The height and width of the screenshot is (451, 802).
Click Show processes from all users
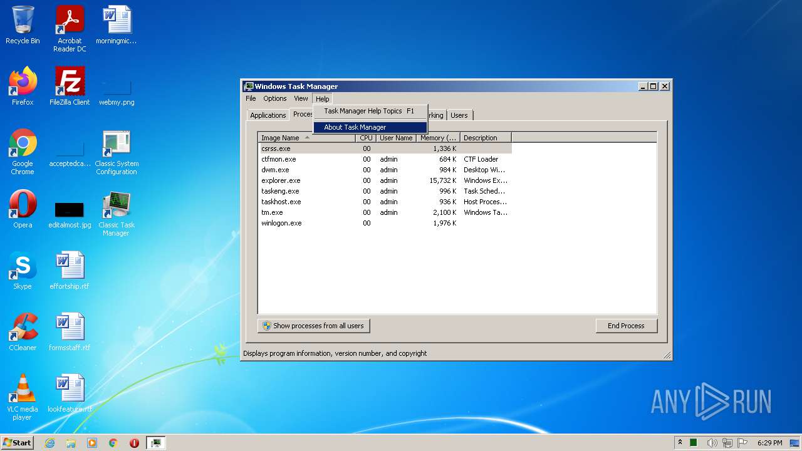pos(314,326)
